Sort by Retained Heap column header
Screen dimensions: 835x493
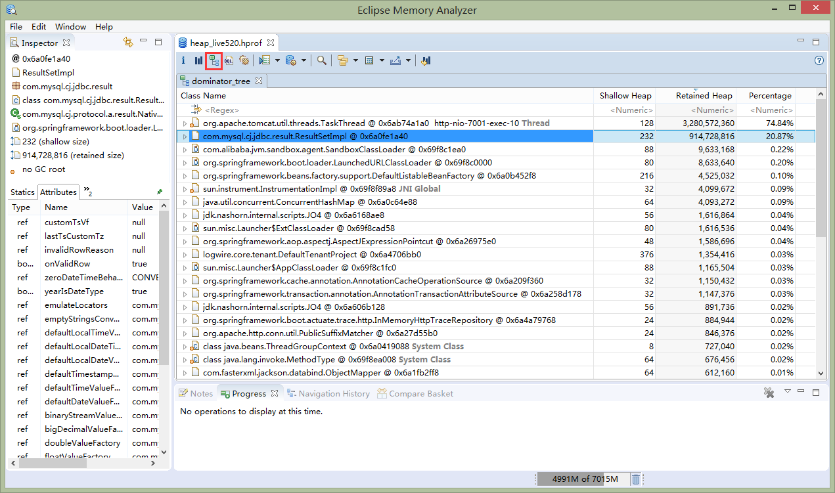(696, 96)
